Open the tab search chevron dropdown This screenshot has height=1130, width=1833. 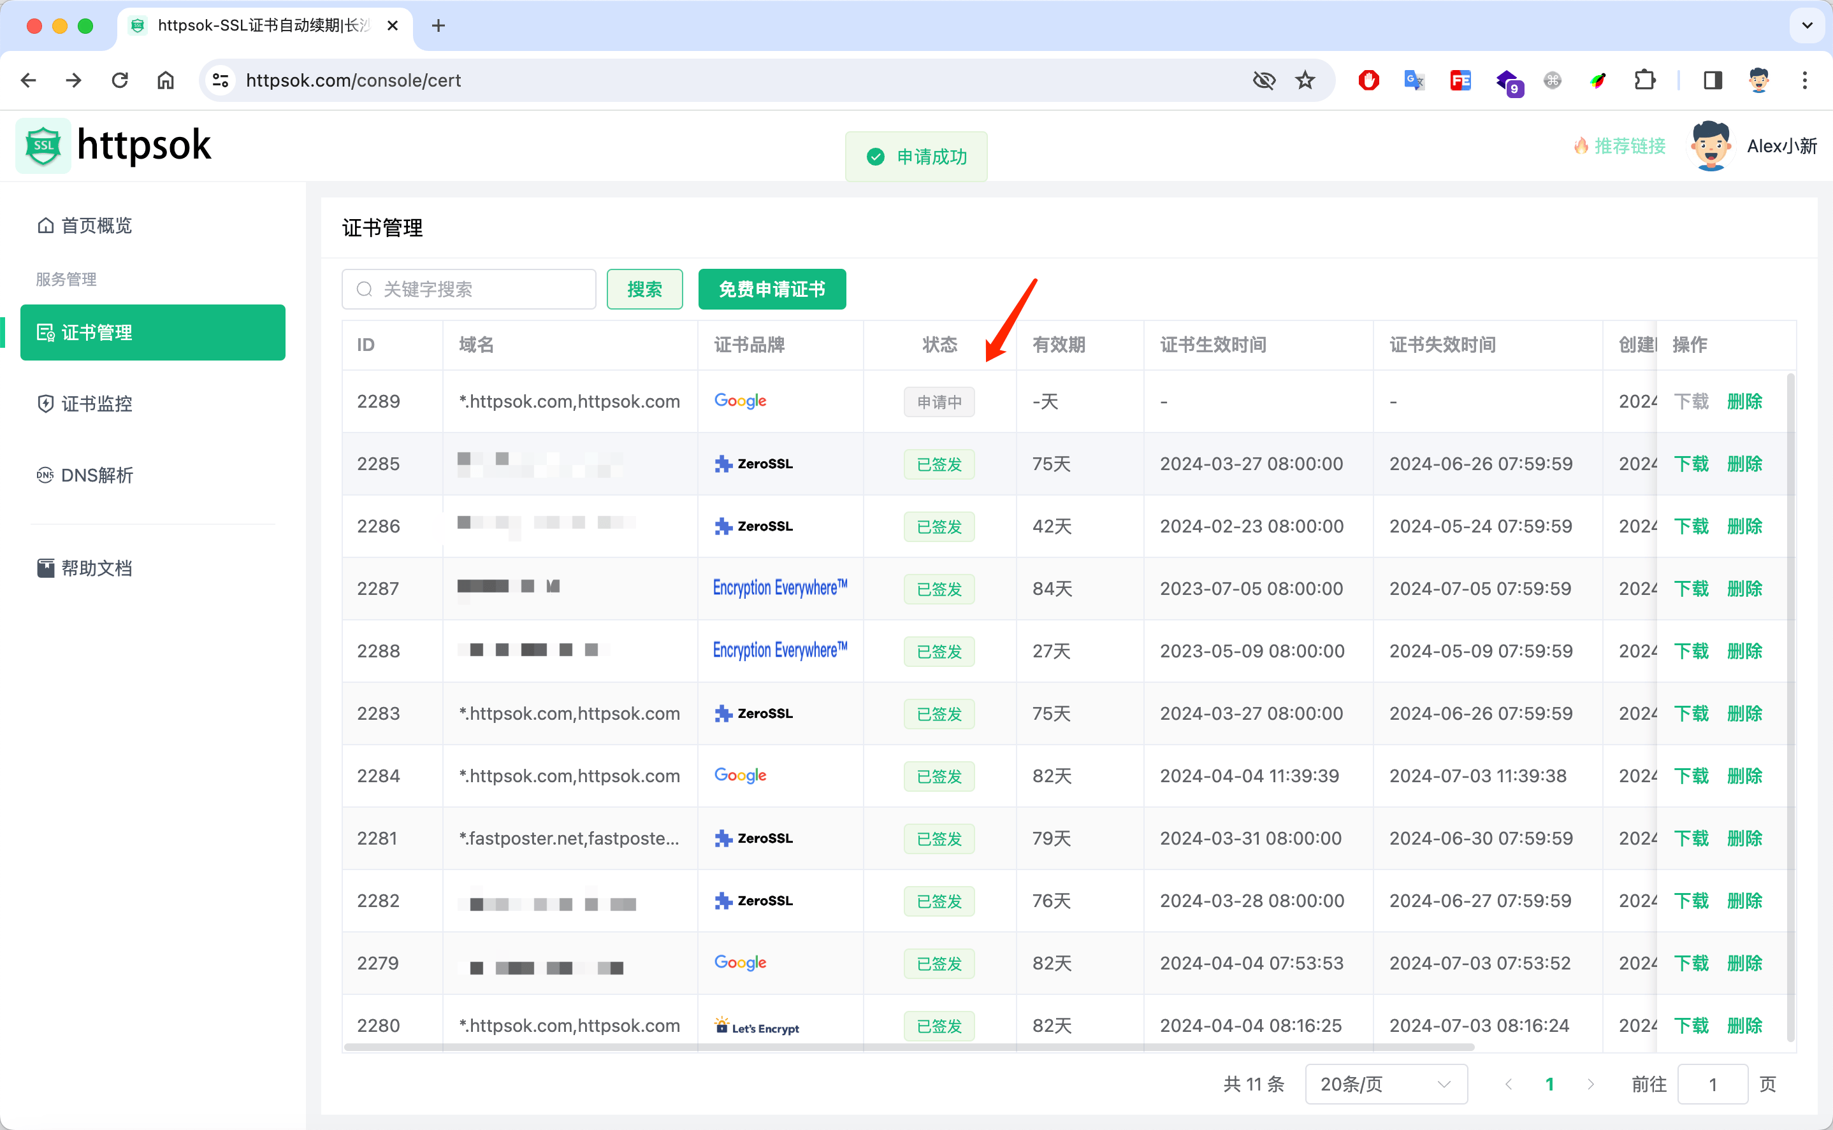(1807, 25)
